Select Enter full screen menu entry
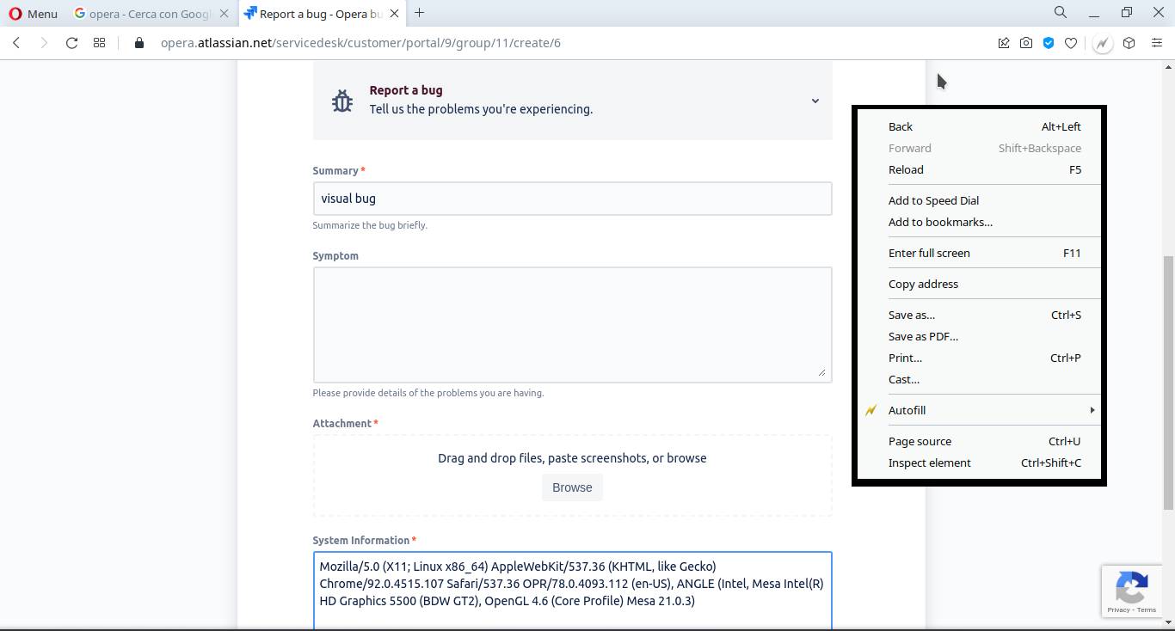 (x=979, y=253)
